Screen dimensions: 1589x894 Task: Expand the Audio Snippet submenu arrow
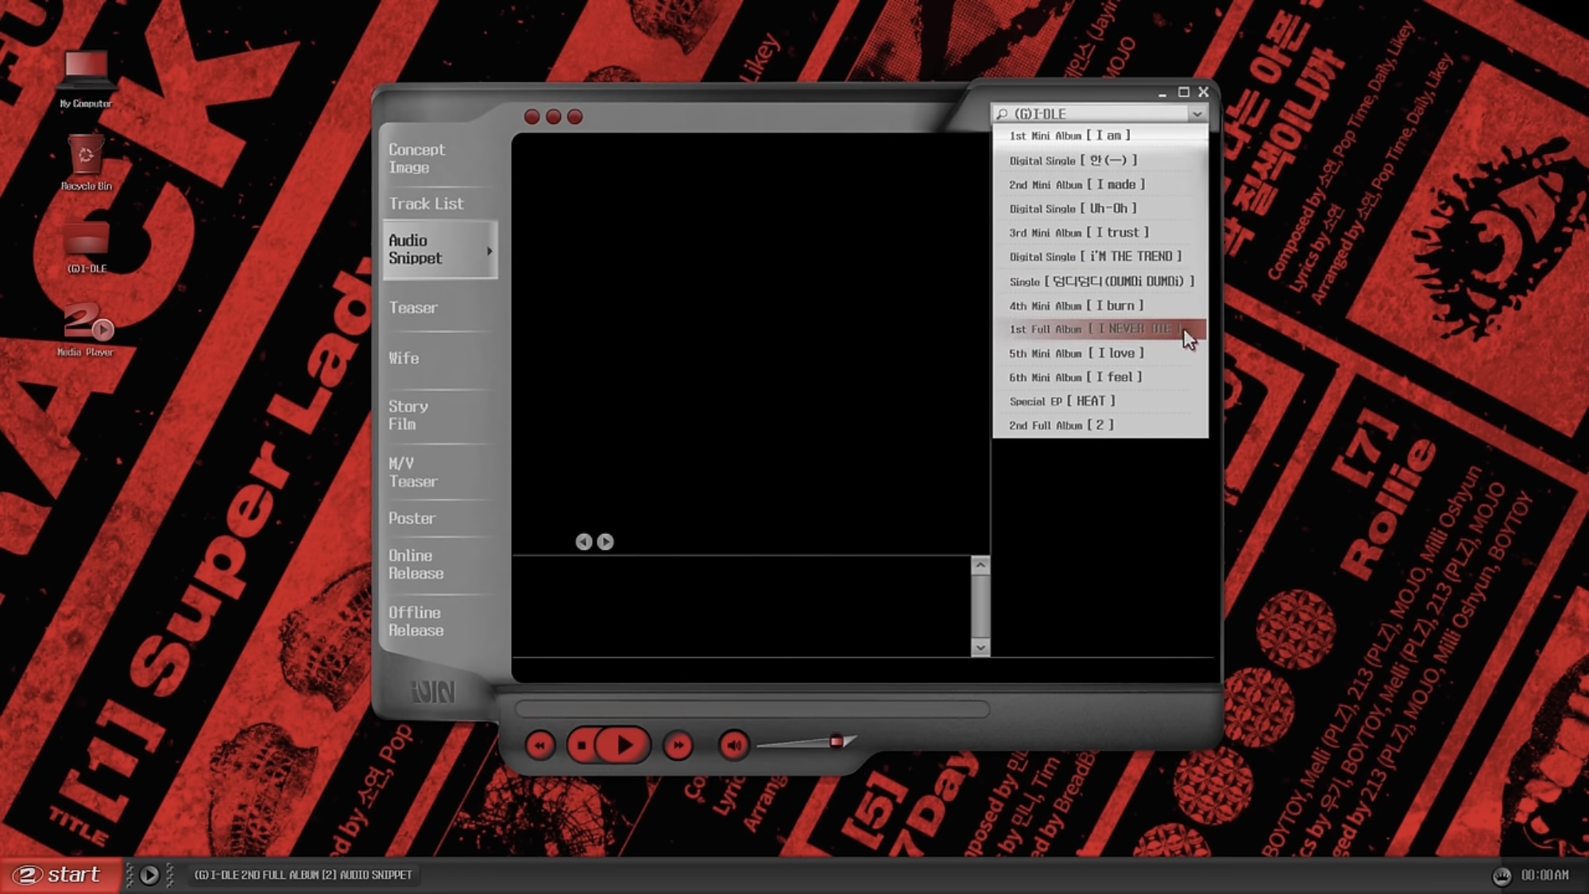[x=489, y=250]
